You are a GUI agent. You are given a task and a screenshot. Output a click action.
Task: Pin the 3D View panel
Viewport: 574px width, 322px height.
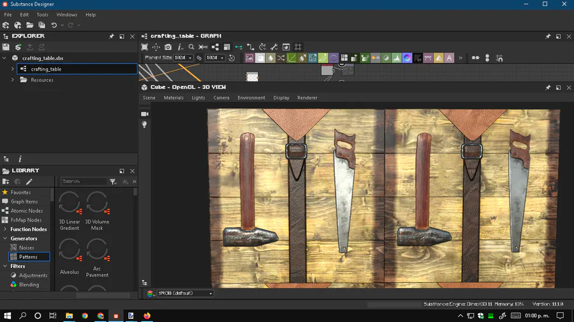click(x=547, y=87)
